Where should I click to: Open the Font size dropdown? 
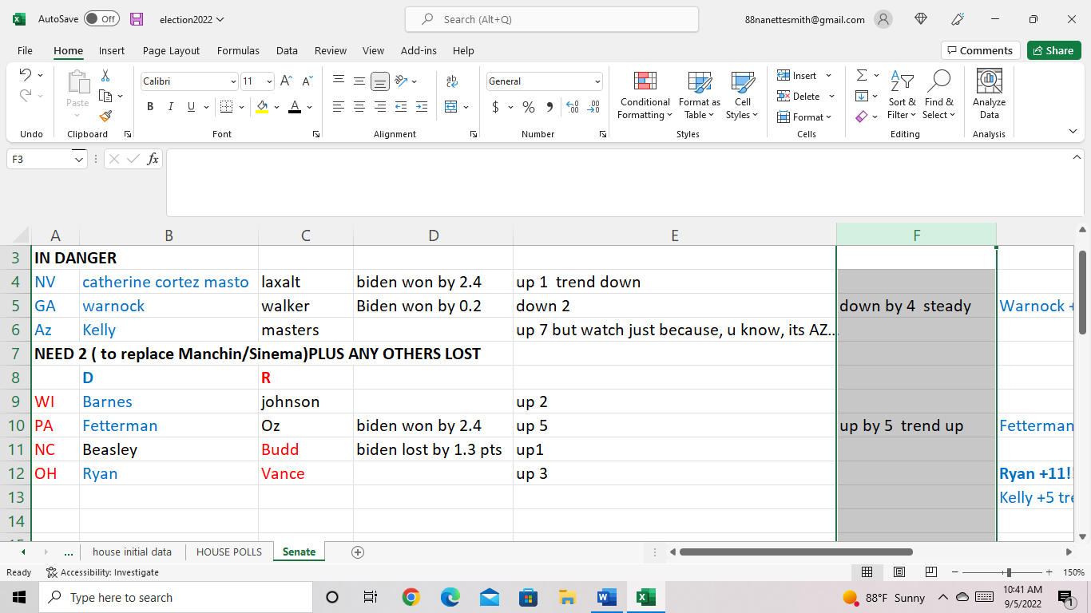269,81
